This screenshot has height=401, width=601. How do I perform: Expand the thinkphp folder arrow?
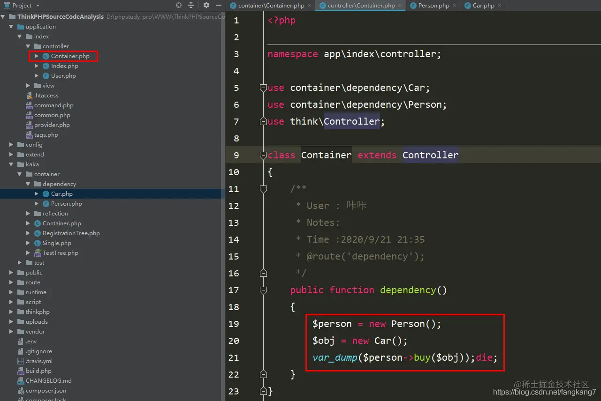point(11,312)
